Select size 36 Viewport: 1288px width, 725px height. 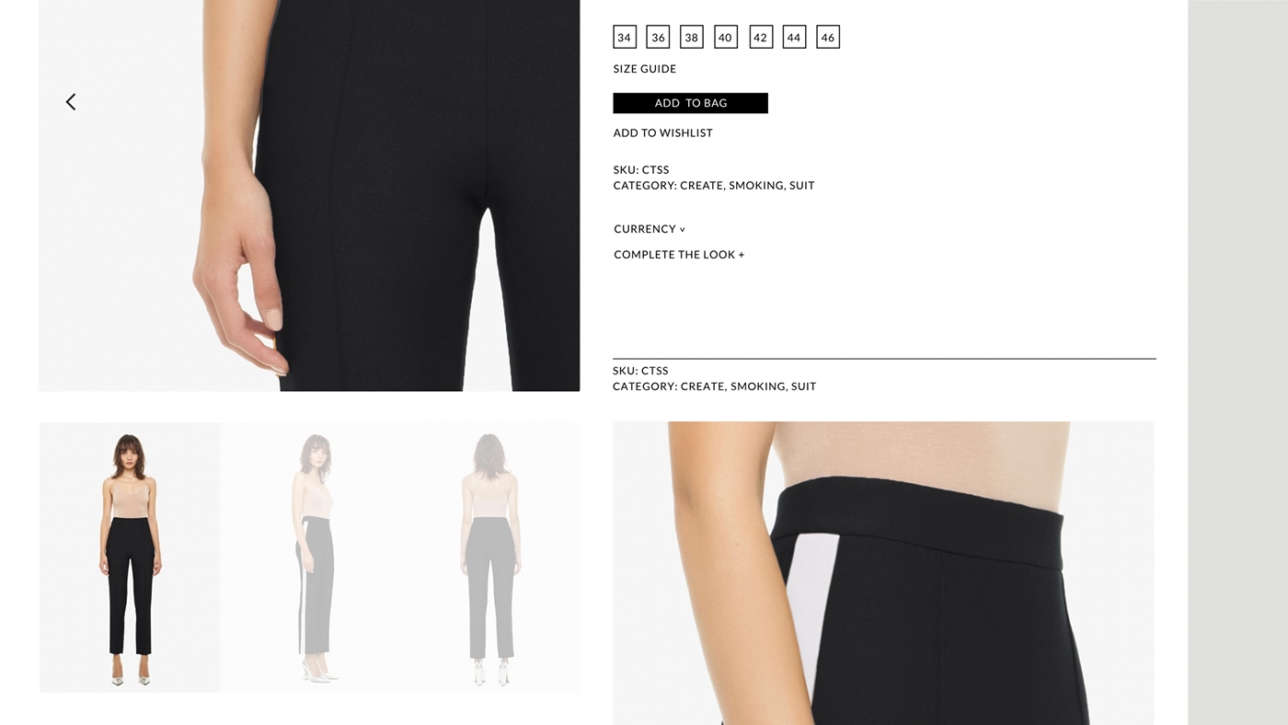pyautogui.click(x=658, y=38)
